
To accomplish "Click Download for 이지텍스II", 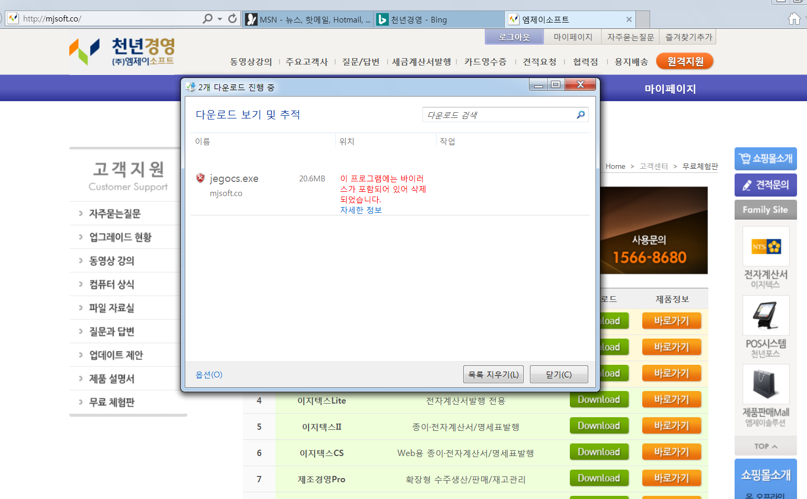I will click(599, 426).
